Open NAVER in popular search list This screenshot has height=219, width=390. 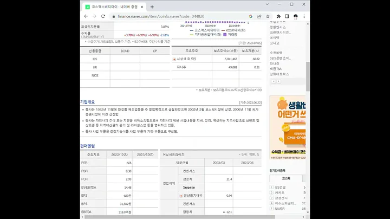point(279,209)
